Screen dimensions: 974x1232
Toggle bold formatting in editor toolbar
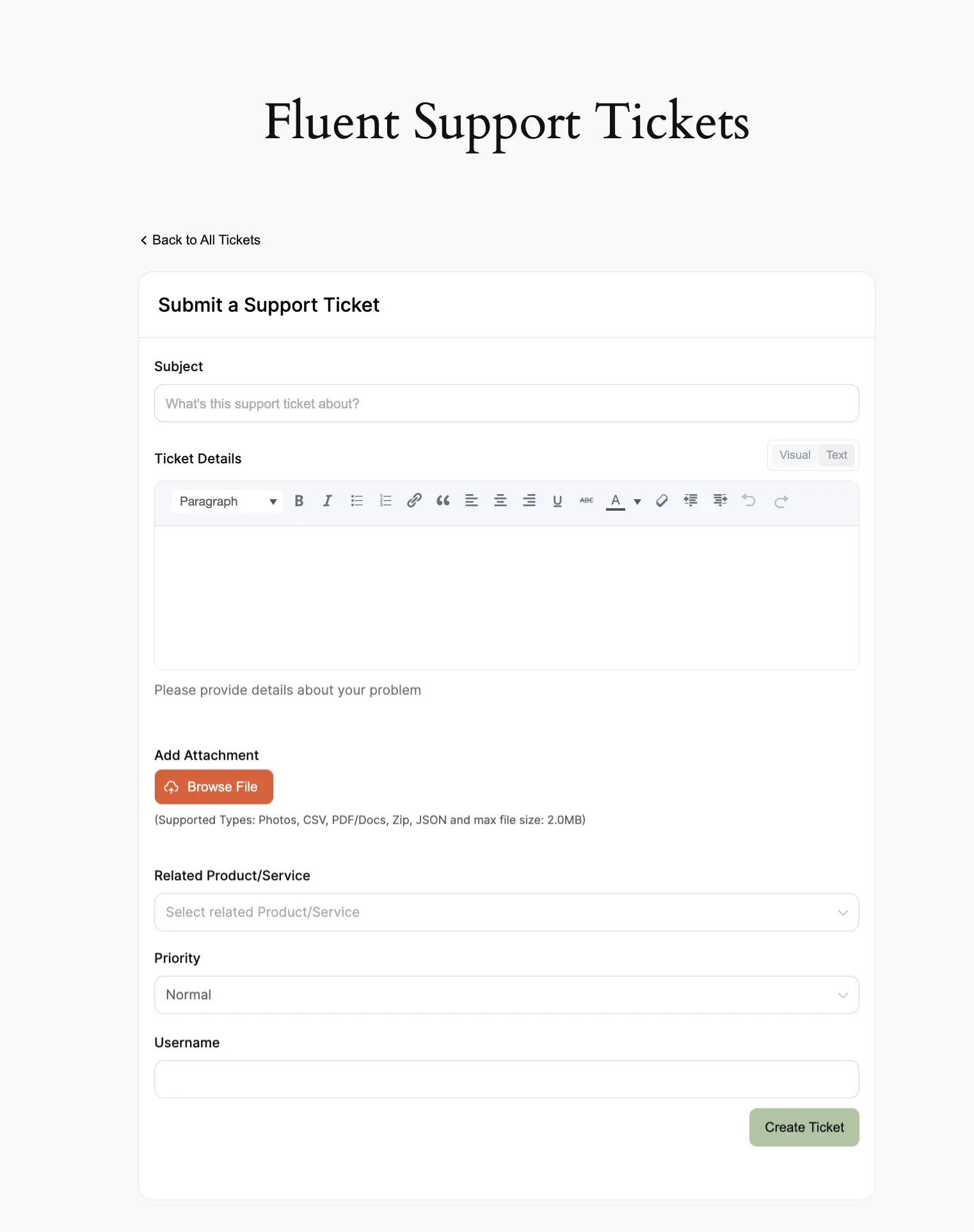point(299,501)
